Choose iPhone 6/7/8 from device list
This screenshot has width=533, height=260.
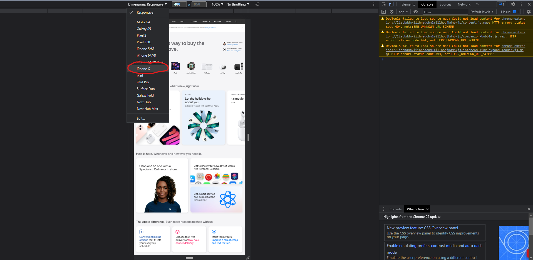[148, 55]
